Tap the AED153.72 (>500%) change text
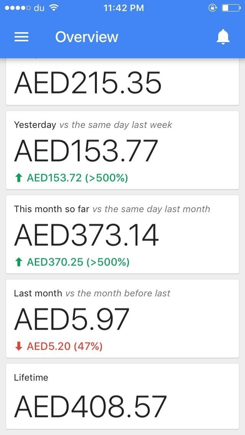Image resolution: width=245 pixels, height=435 pixels. pos(77,178)
